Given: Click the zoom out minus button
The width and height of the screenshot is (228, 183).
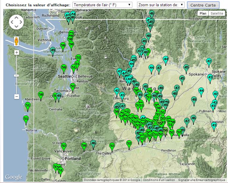Looking at the screenshot, I should point(17,97).
